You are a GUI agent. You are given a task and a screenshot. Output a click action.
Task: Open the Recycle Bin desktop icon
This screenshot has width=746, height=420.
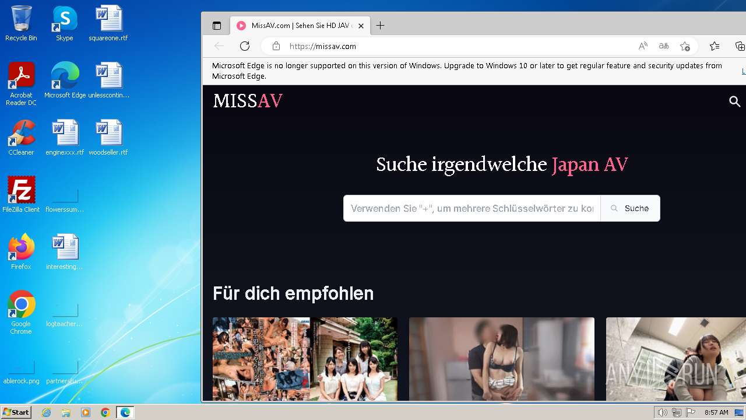pyautogui.click(x=21, y=23)
